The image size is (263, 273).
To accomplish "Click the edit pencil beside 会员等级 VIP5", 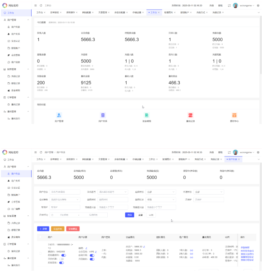I will tap(96, 252).
